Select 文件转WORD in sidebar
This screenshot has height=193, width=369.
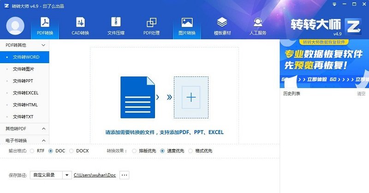tap(24, 57)
